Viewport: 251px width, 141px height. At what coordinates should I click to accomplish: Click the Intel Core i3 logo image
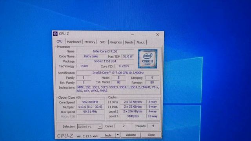pyautogui.click(x=147, y=59)
